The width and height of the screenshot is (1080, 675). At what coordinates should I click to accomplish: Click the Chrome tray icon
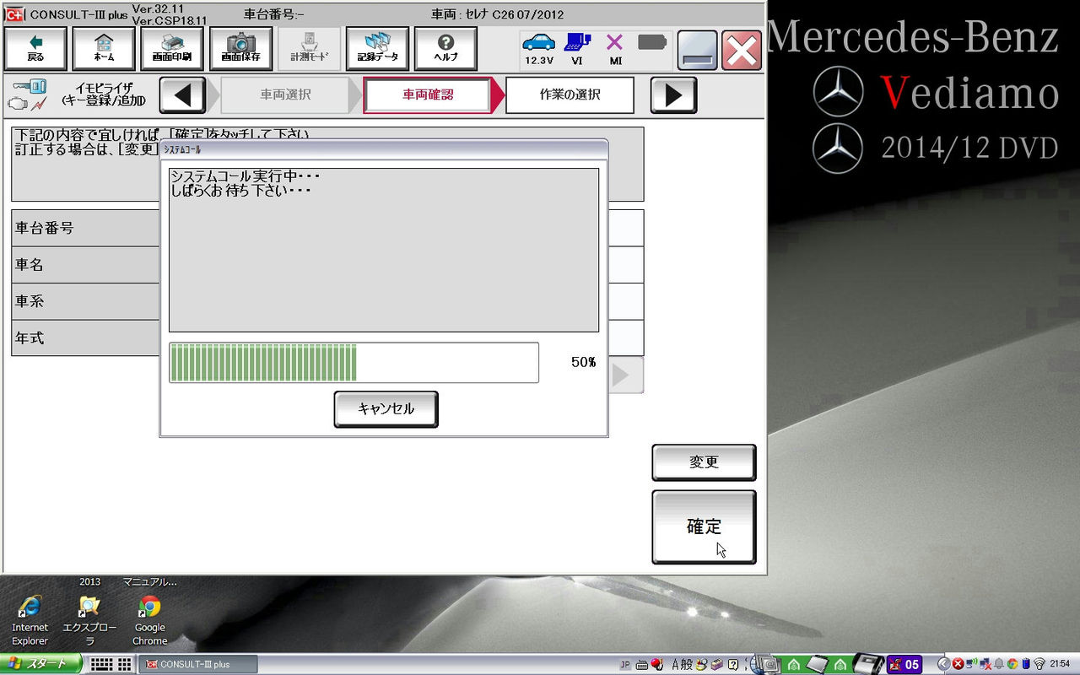1012,664
